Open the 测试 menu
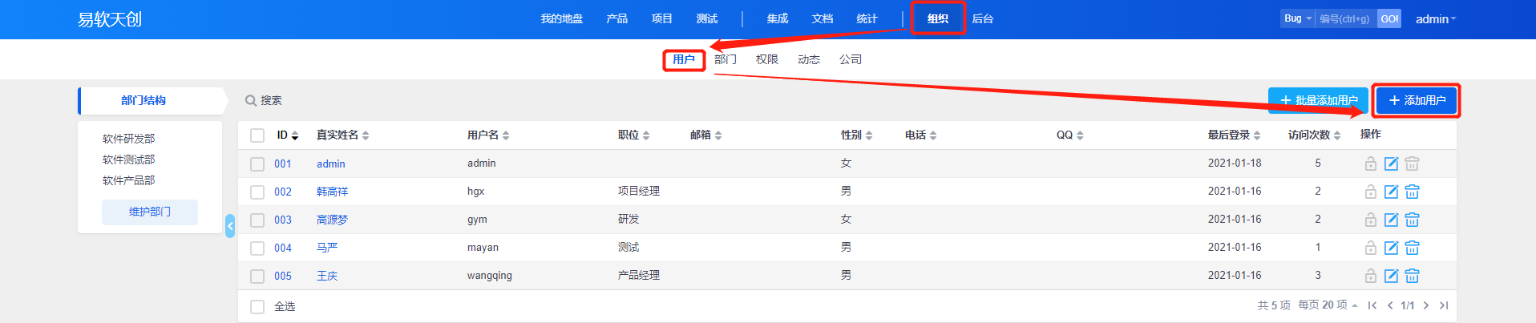This screenshot has height=323, width=1536. coord(707,19)
